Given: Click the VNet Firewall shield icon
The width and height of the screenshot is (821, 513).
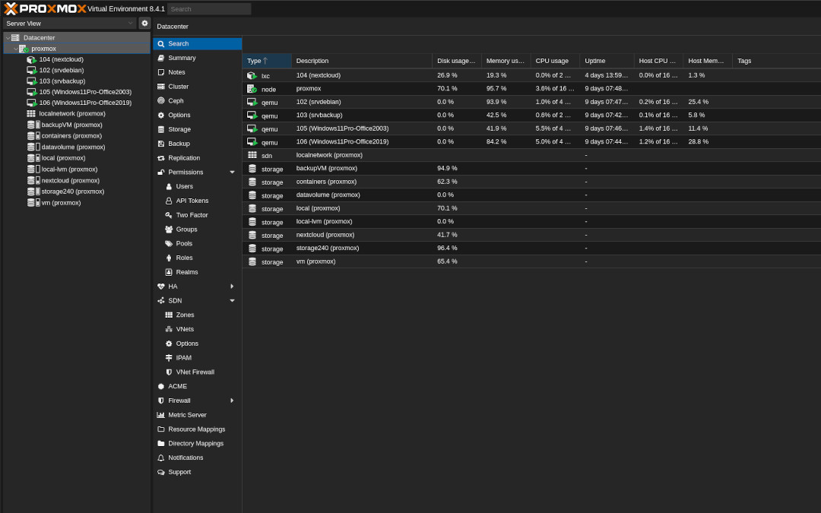Looking at the screenshot, I should (x=169, y=372).
